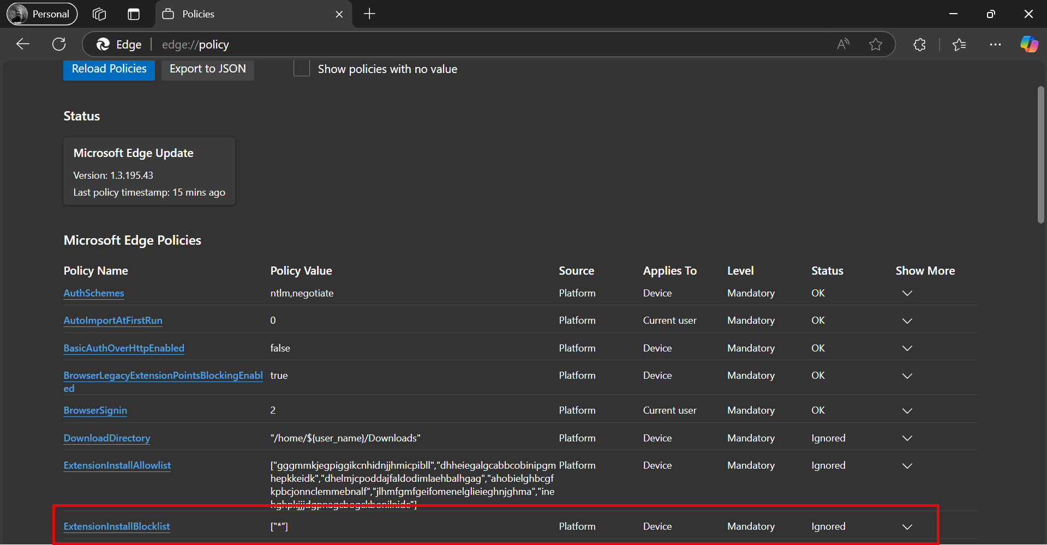The width and height of the screenshot is (1047, 545).
Task: Click Export to JSON button
Action: [x=207, y=69]
